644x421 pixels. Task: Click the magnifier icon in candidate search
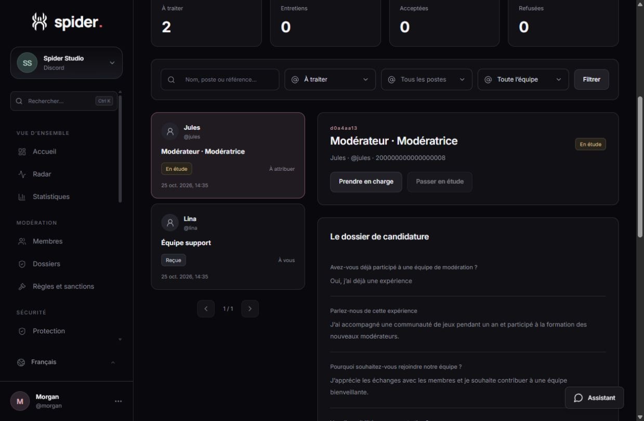pyautogui.click(x=171, y=80)
